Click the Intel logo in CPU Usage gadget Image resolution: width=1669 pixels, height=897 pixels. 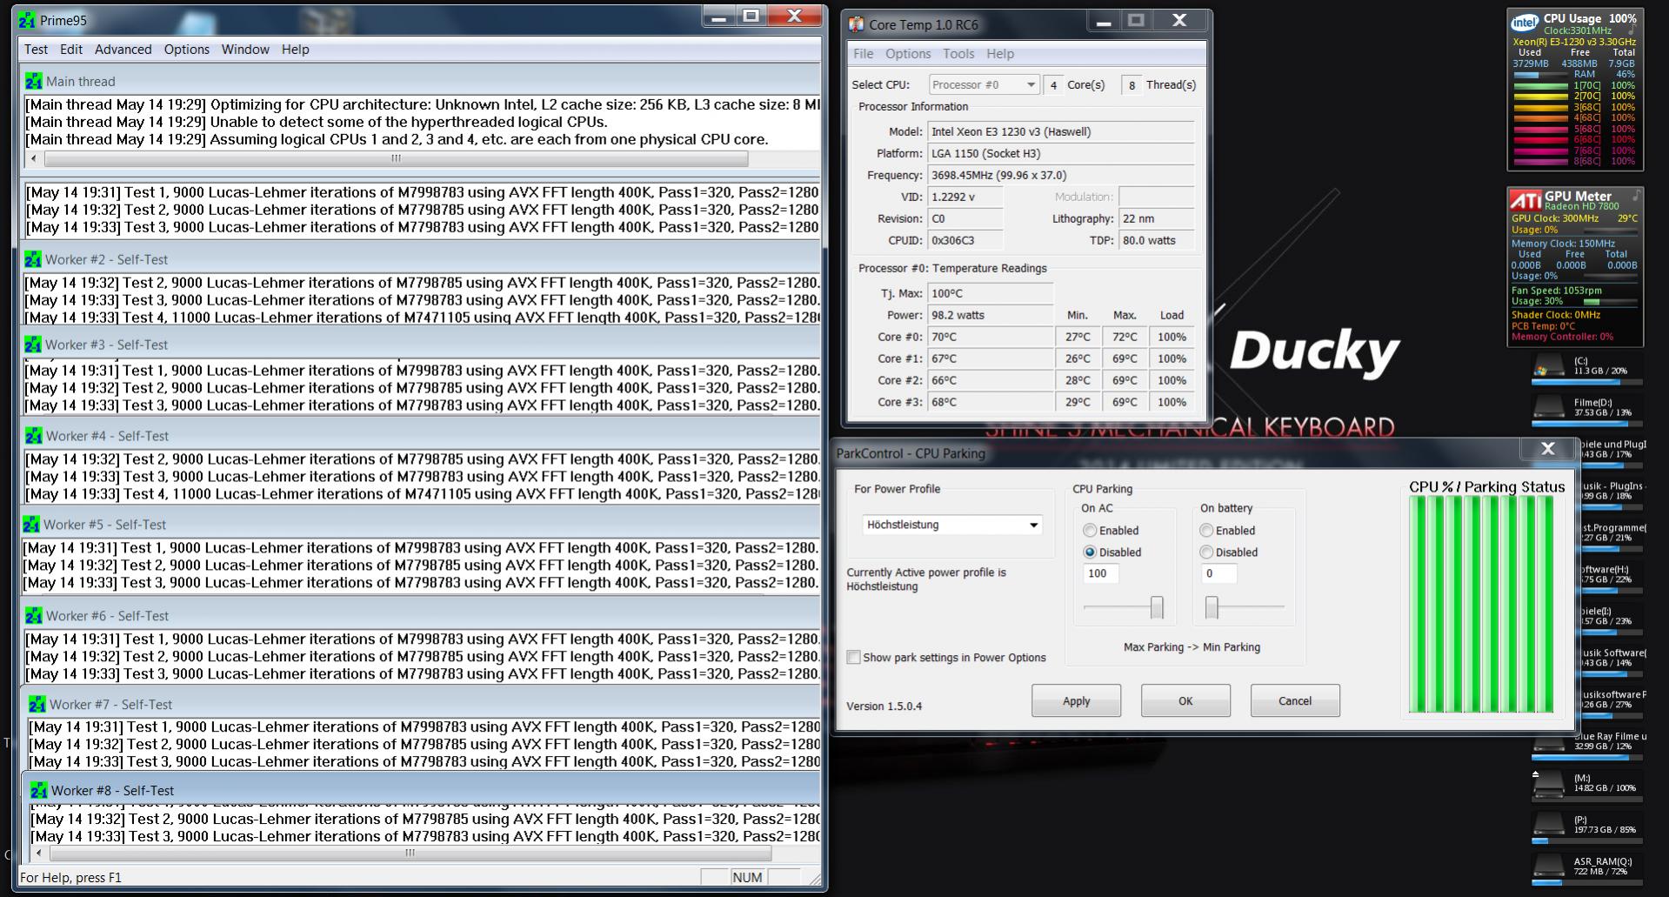point(1525,23)
